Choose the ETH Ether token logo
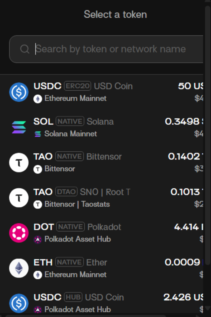The height and width of the screenshot is (317, 211). (x=19, y=268)
